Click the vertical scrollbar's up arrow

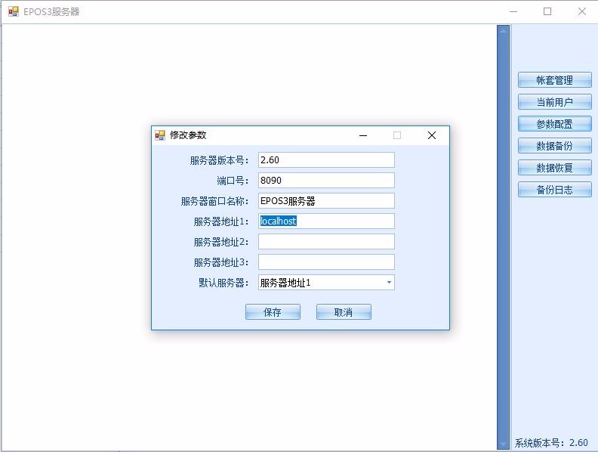(504, 30)
